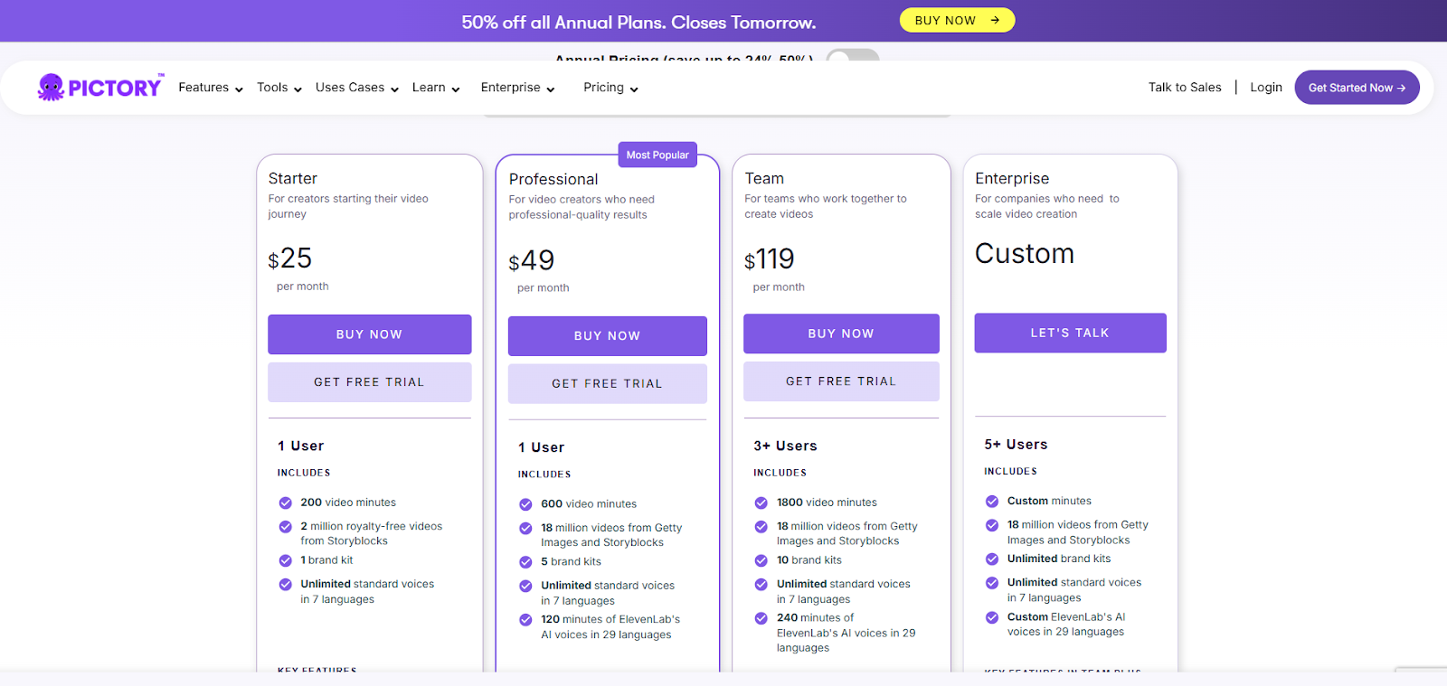The image size is (1447, 686).
Task: Click checkmark by Team Unlimited standard voices
Action: click(x=761, y=584)
